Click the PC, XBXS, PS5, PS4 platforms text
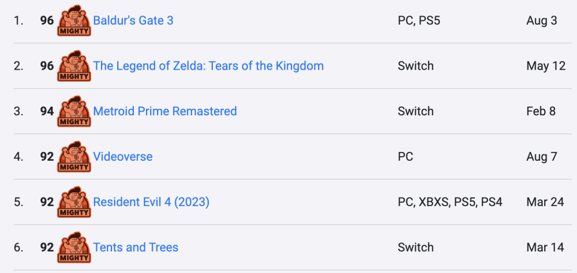Image resolution: width=577 pixels, height=273 pixels. coord(450,202)
